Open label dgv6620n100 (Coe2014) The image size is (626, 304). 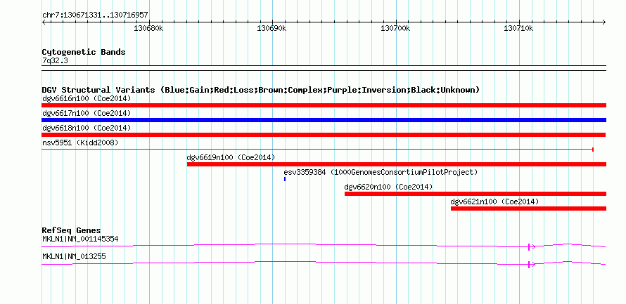(388, 187)
